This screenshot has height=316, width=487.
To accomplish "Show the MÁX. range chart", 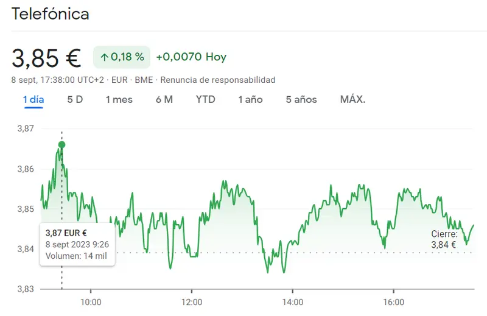I will tap(352, 99).
